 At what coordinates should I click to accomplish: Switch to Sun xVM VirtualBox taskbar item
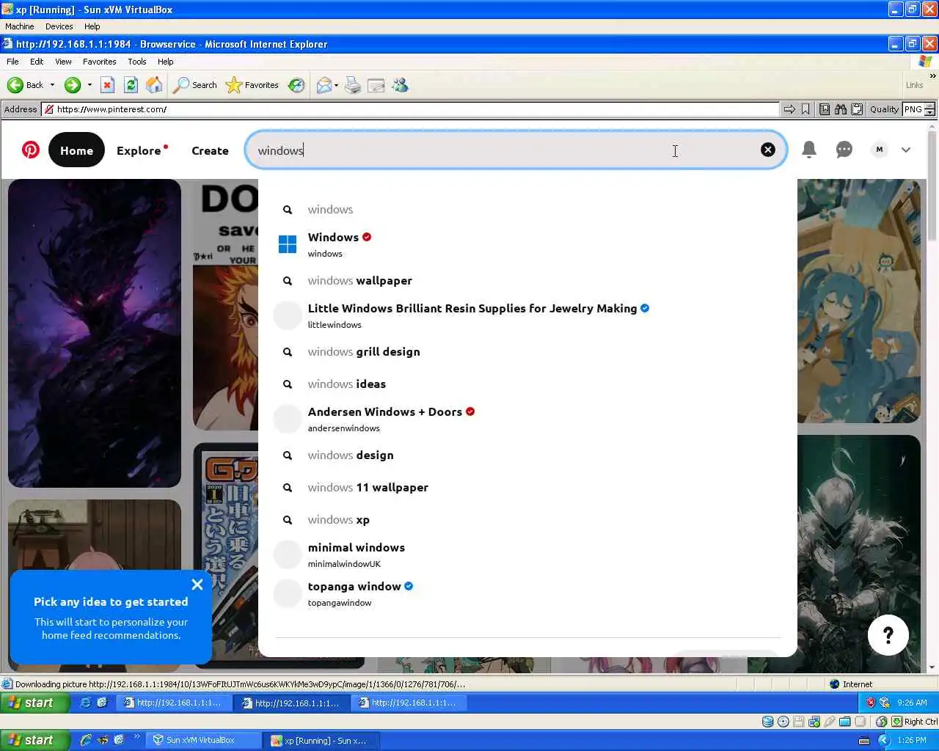203,740
